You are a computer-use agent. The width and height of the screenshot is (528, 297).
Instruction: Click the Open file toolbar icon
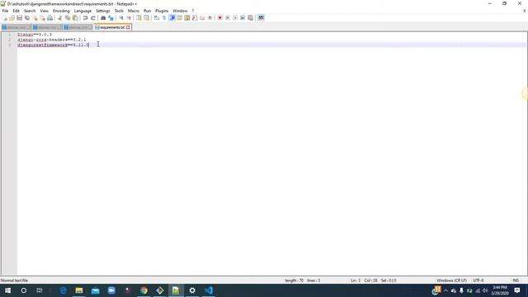point(12,18)
